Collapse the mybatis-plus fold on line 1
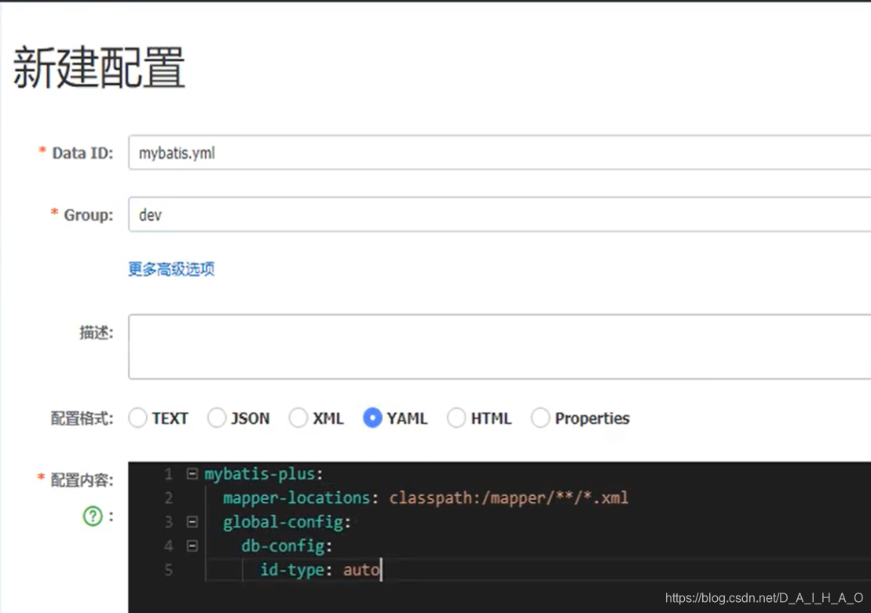This screenshot has height=613, width=871. (192, 473)
